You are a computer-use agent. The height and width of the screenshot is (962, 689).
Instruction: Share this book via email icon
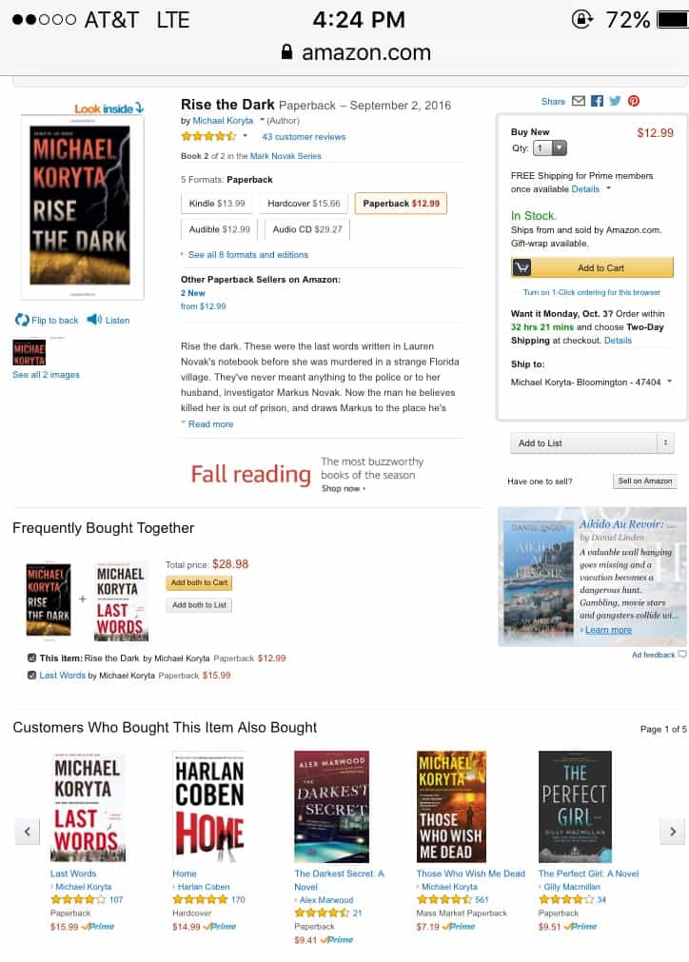(578, 101)
